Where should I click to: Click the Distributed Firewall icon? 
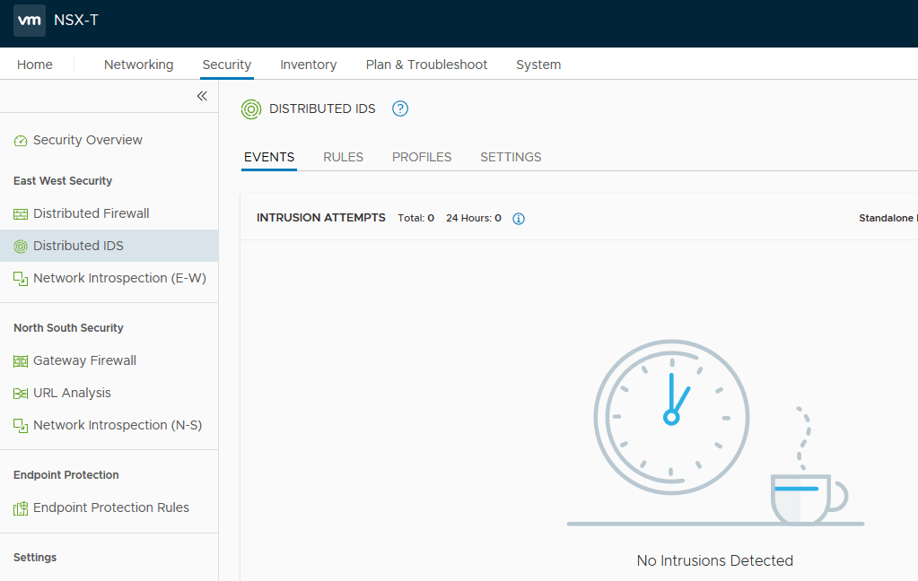[x=21, y=214]
